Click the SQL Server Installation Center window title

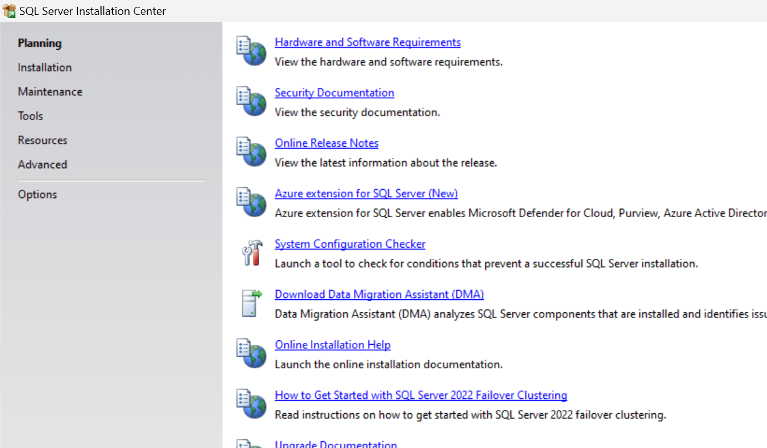point(93,11)
